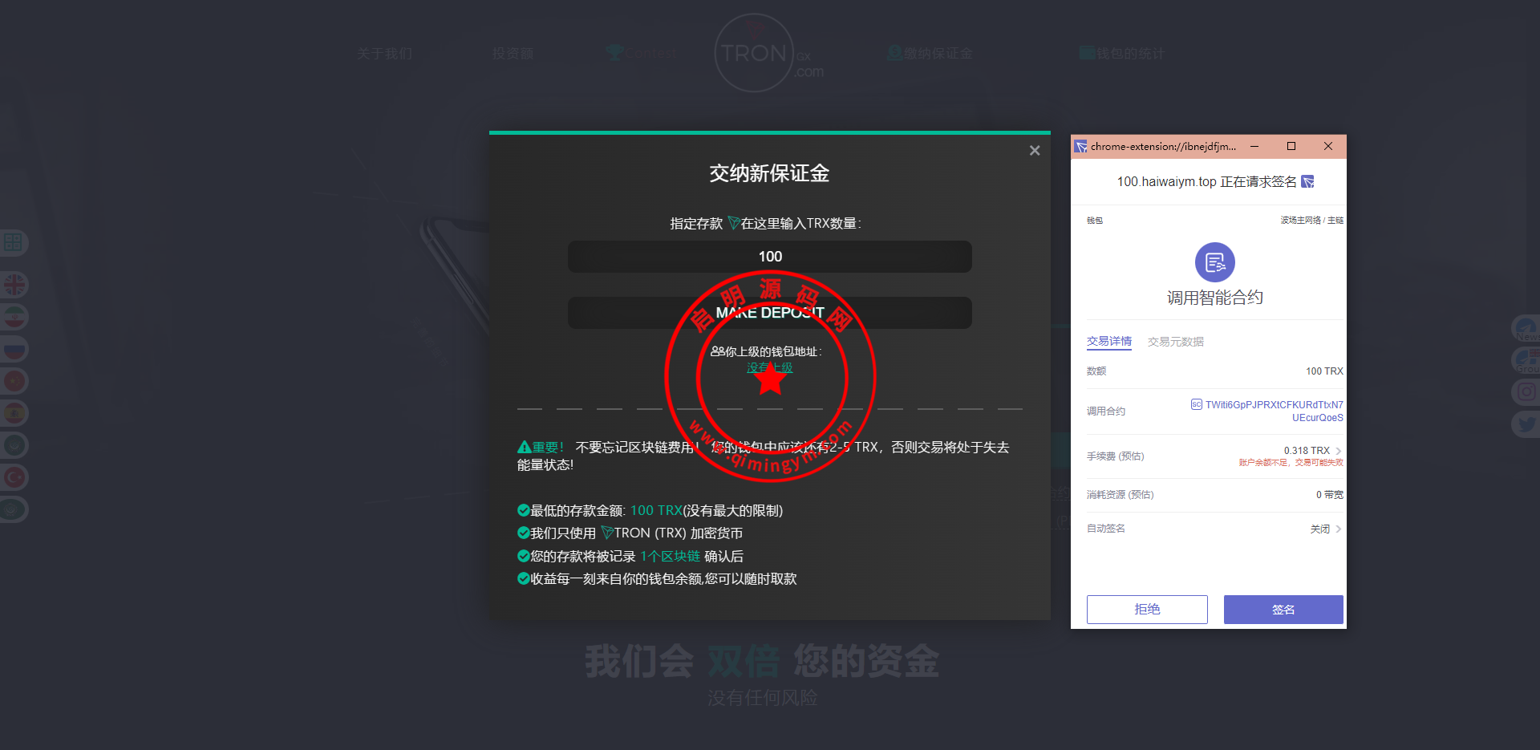The height and width of the screenshot is (750, 1540).
Task: Click the 拒绝 reject button
Action: coord(1147,610)
